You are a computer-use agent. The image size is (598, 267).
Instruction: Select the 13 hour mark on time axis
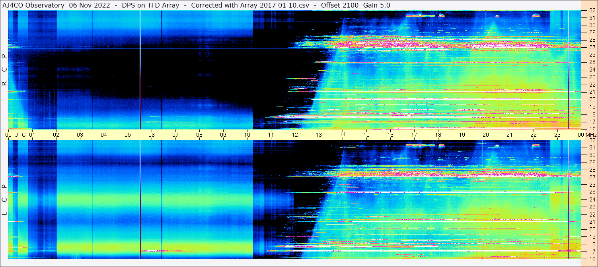pos(319,135)
